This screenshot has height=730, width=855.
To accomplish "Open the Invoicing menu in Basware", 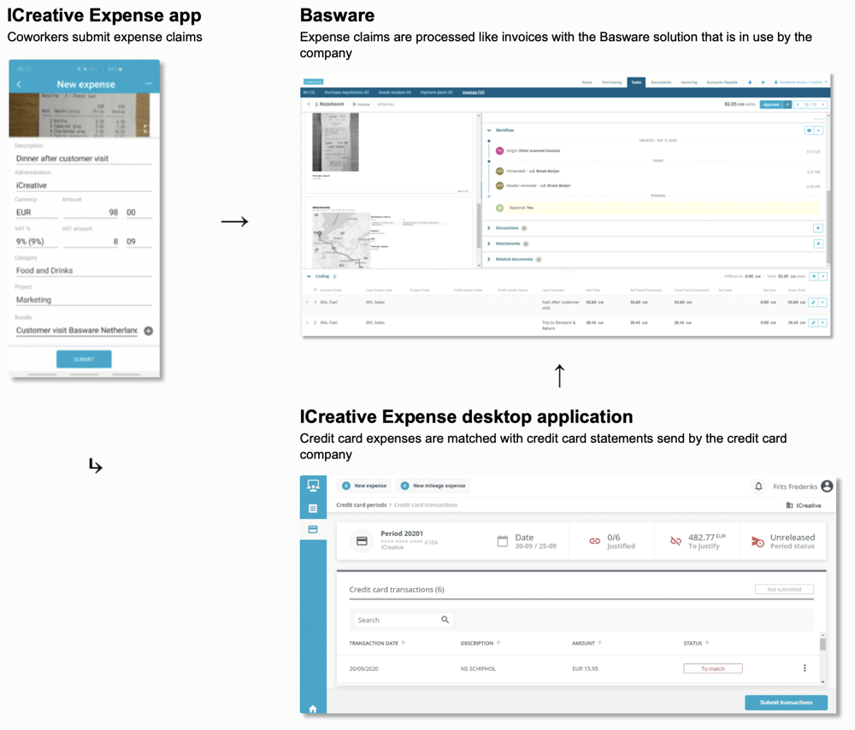I will click(688, 82).
